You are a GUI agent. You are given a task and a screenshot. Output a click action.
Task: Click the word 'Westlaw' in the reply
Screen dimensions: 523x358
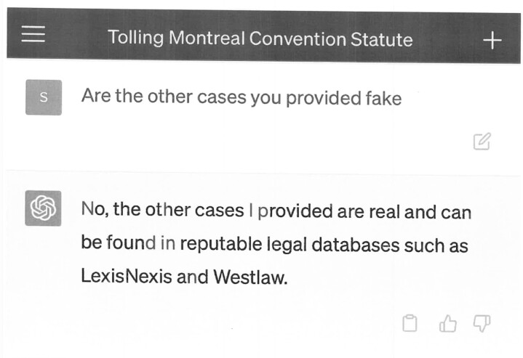click(x=250, y=277)
